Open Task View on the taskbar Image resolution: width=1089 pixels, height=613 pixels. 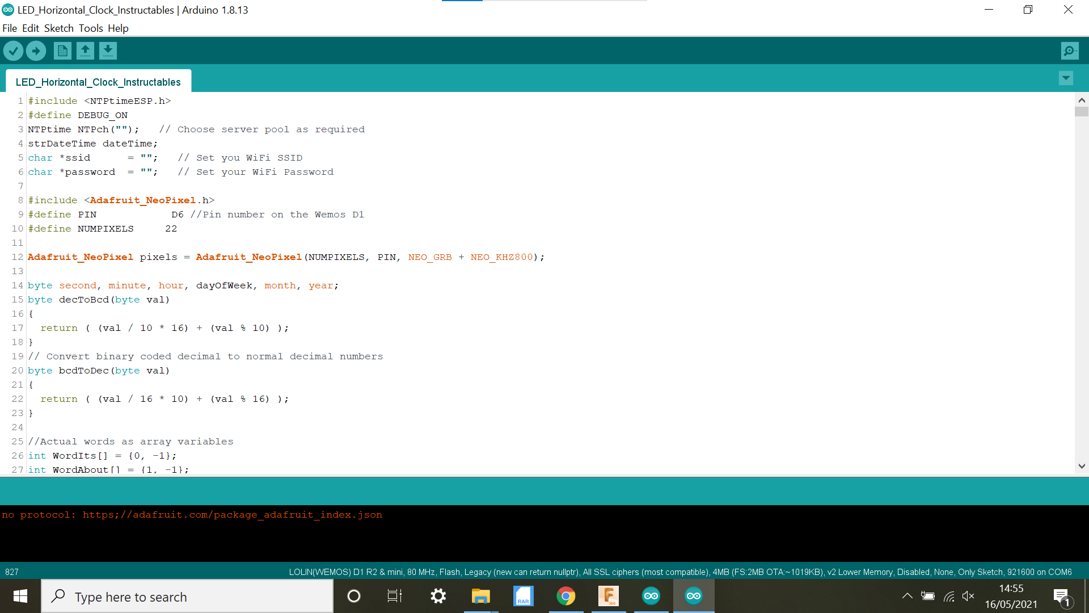point(395,596)
